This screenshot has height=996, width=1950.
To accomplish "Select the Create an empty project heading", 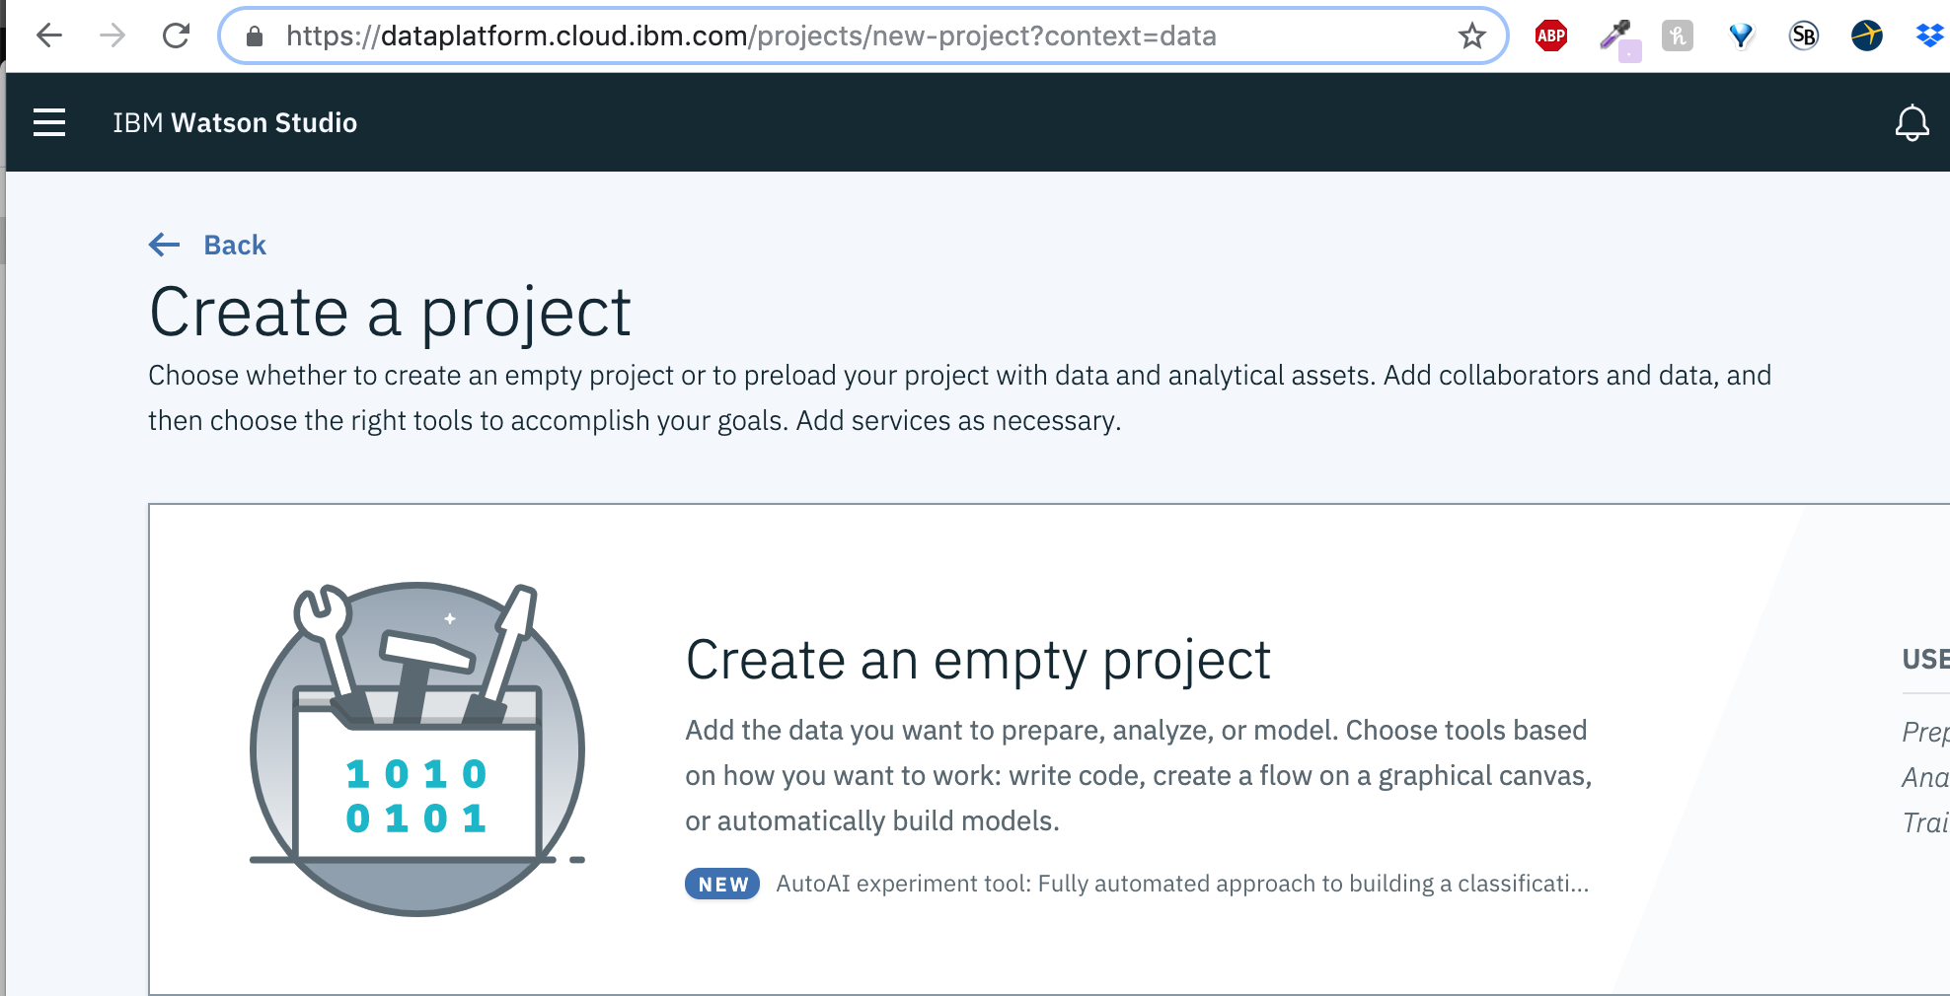I will (x=978, y=660).
